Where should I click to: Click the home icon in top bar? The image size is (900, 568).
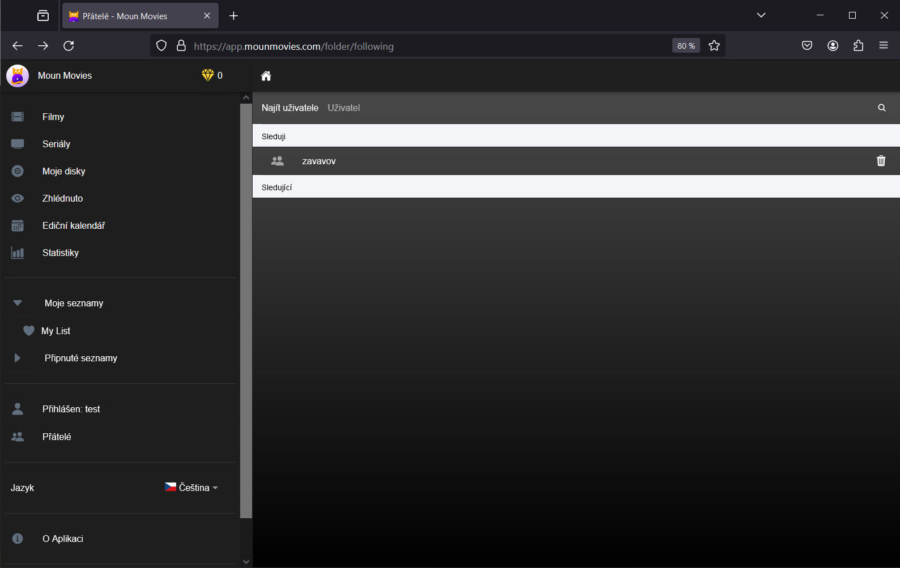pos(266,76)
